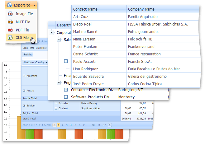Sort the Customer.Country field header
The height and width of the screenshot is (145, 205).
tap(35, 62)
